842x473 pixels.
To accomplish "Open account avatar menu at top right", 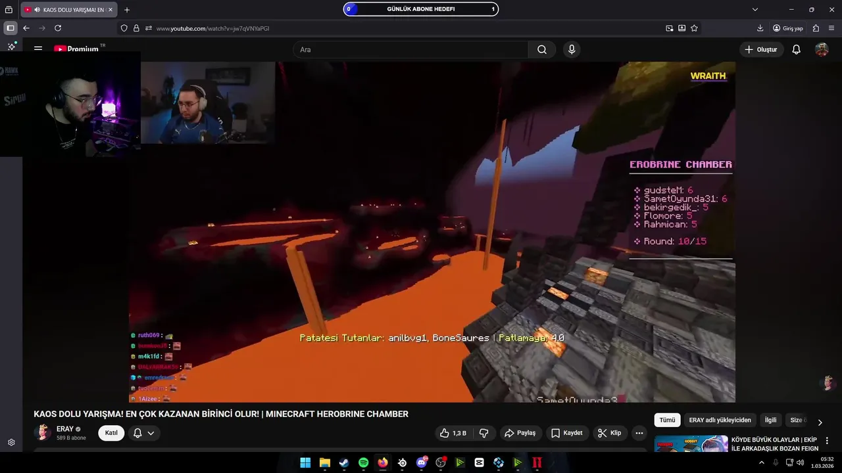I will [x=822, y=49].
